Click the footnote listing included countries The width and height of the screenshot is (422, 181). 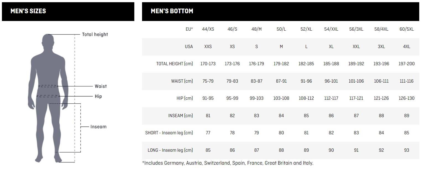(228, 163)
